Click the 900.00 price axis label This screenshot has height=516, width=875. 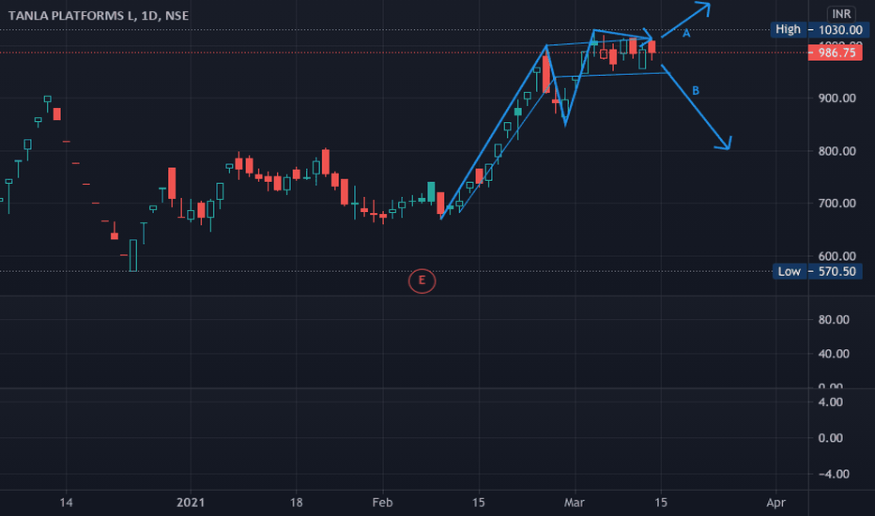tap(837, 99)
